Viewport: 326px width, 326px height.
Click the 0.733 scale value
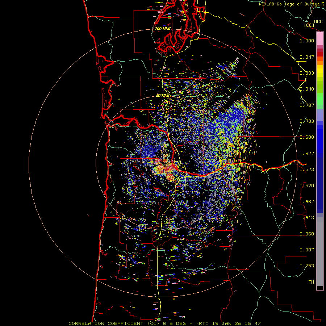tap(307, 121)
